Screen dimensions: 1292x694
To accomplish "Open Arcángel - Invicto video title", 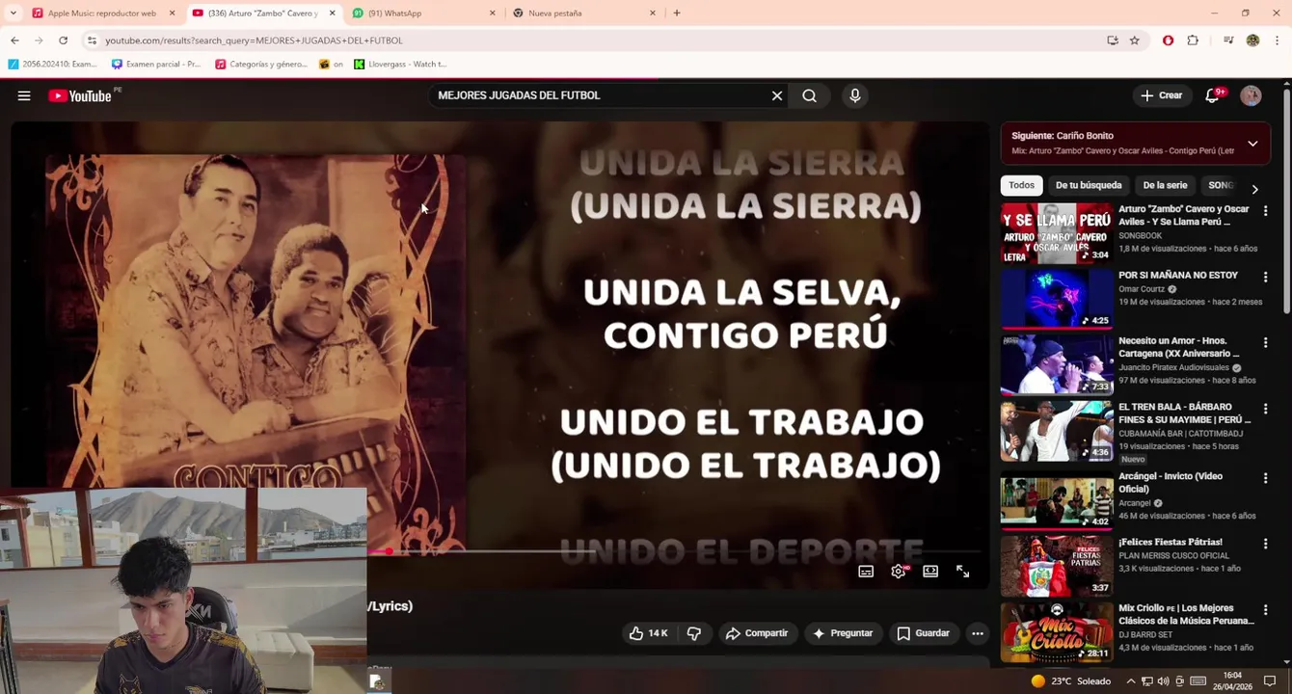I will [x=1171, y=482].
